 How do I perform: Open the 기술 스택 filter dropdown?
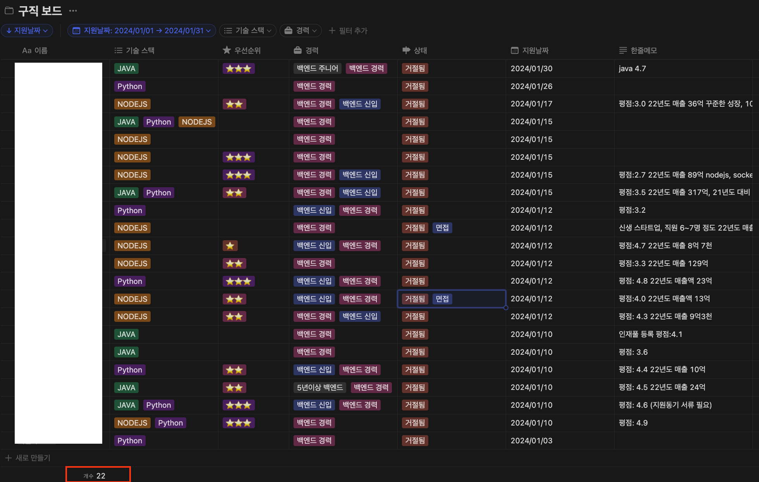[x=248, y=31]
